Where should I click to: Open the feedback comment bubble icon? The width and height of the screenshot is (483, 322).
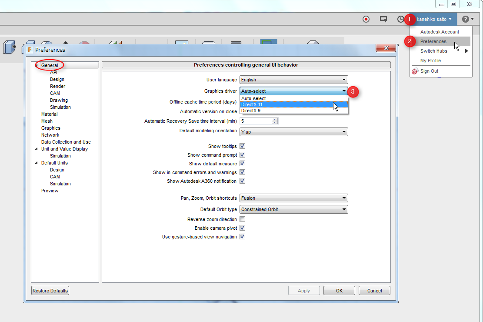tap(383, 19)
